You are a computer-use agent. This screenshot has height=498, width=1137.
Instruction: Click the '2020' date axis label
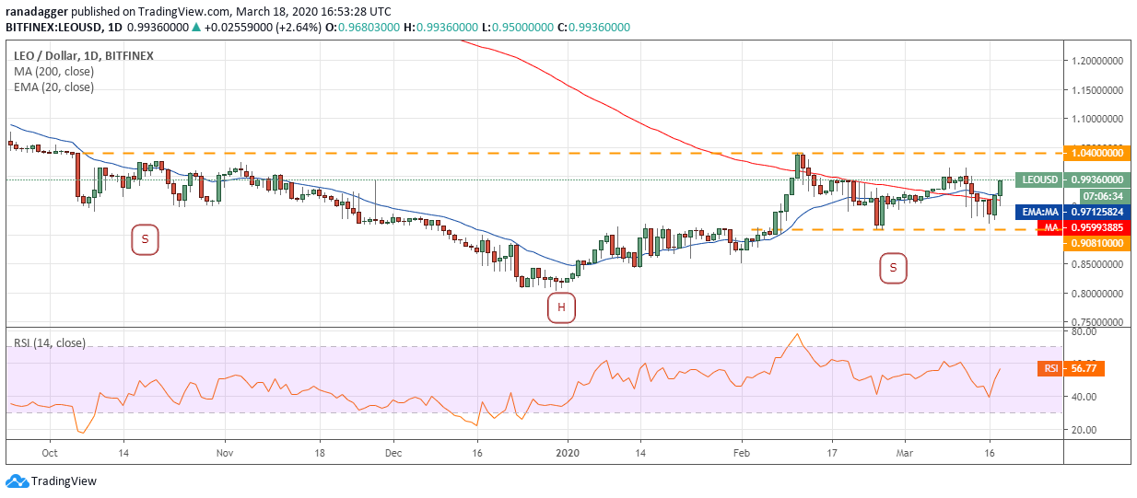(568, 453)
